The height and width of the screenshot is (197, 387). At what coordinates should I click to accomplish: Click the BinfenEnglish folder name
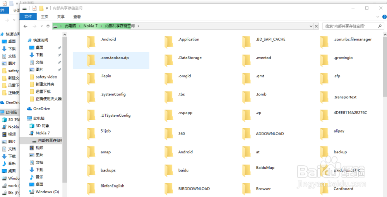click(x=112, y=186)
